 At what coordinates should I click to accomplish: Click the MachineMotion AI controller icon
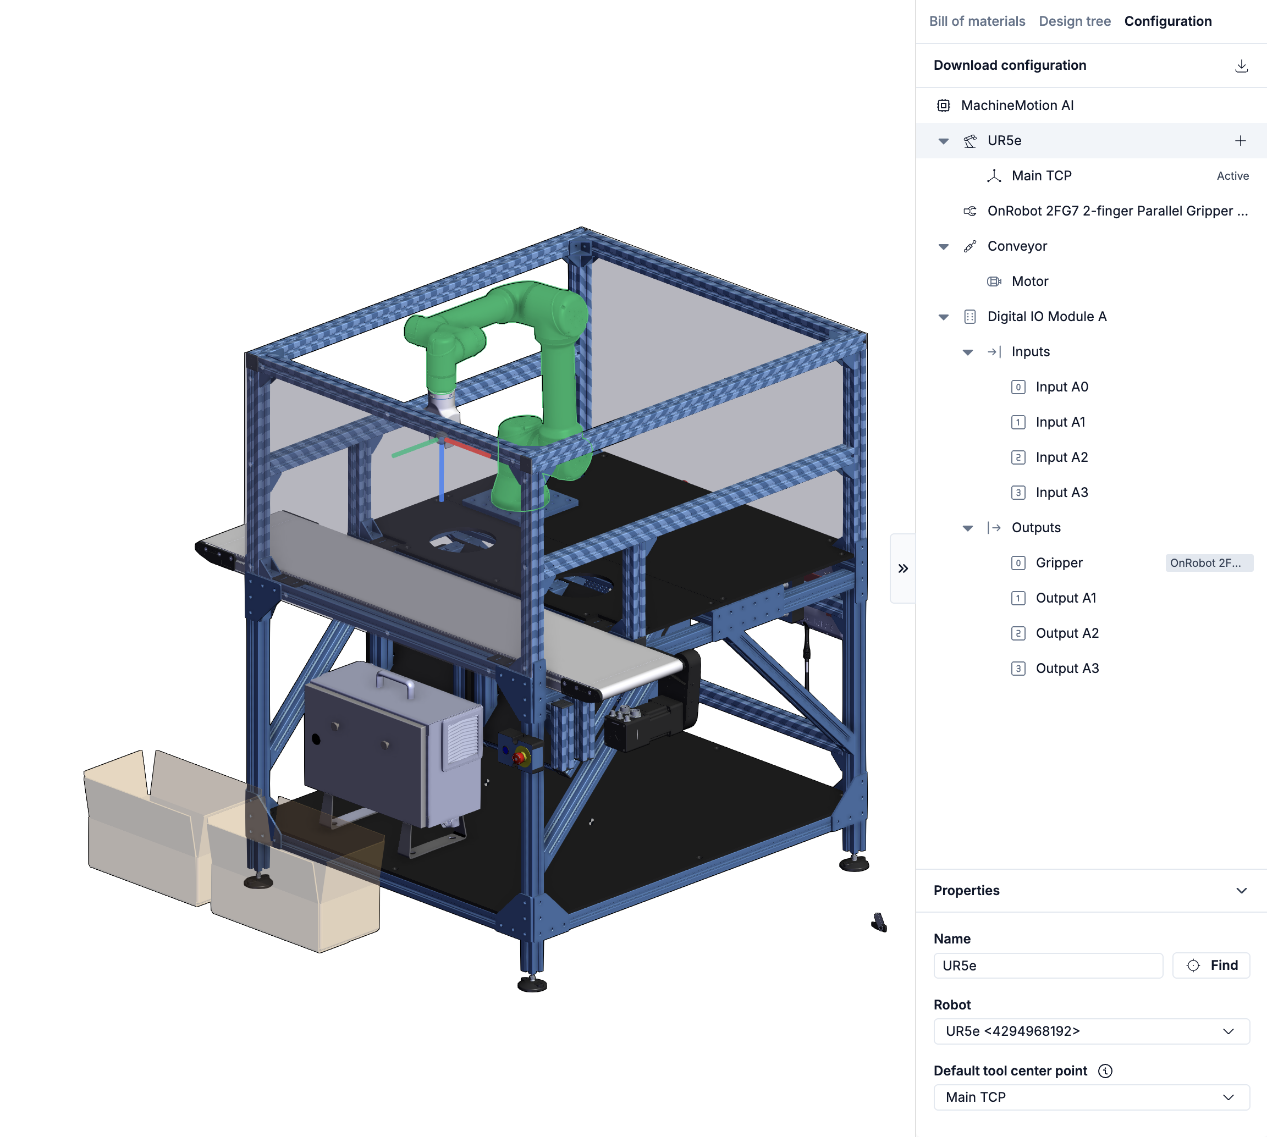pos(944,106)
